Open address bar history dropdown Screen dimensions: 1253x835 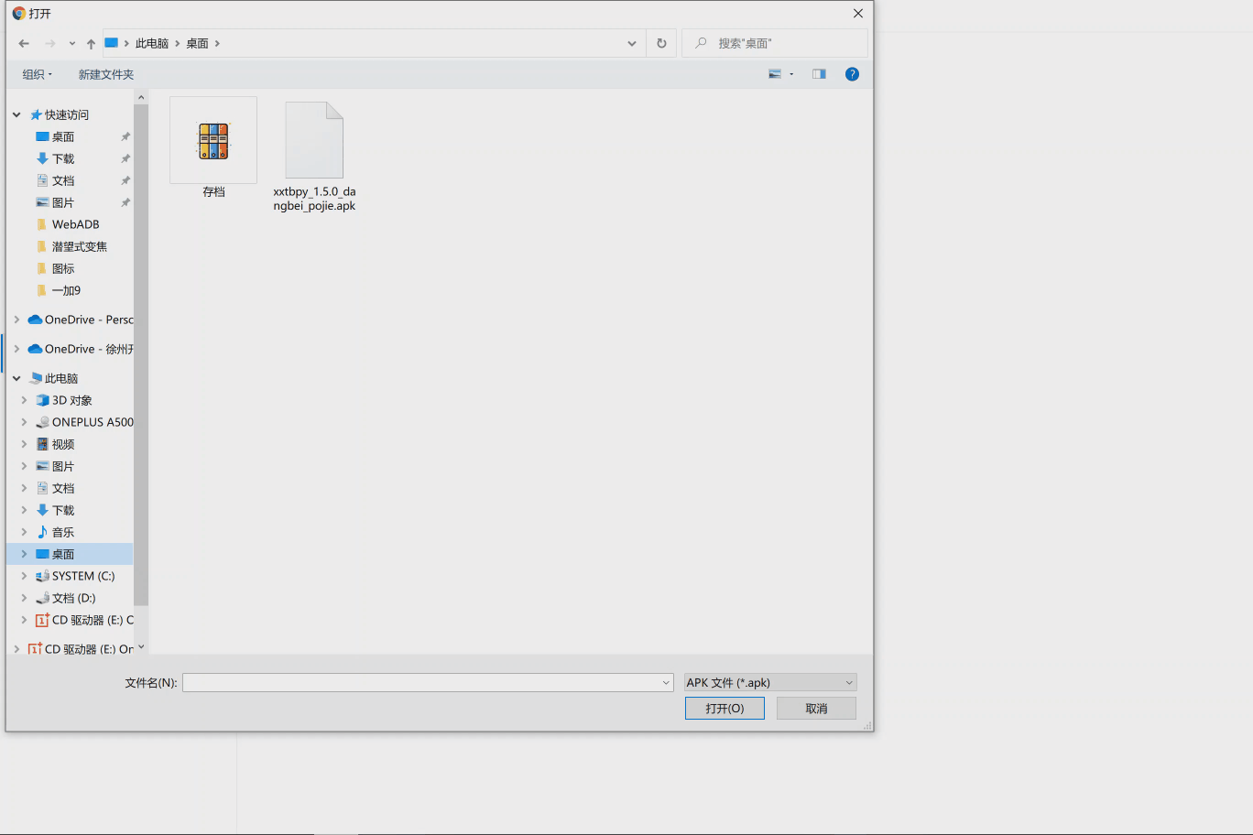tap(631, 43)
